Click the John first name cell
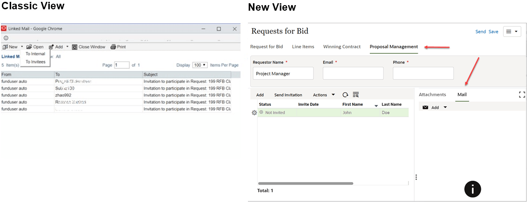The image size is (528, 202). [x=360, y=112]
